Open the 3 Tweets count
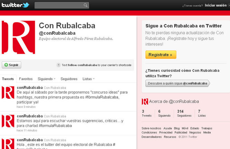 [146, 113]
